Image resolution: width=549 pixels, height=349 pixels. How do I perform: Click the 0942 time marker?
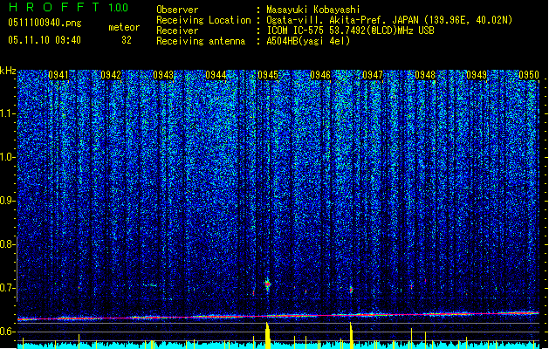pyautogui.click(x=111, y=75)
